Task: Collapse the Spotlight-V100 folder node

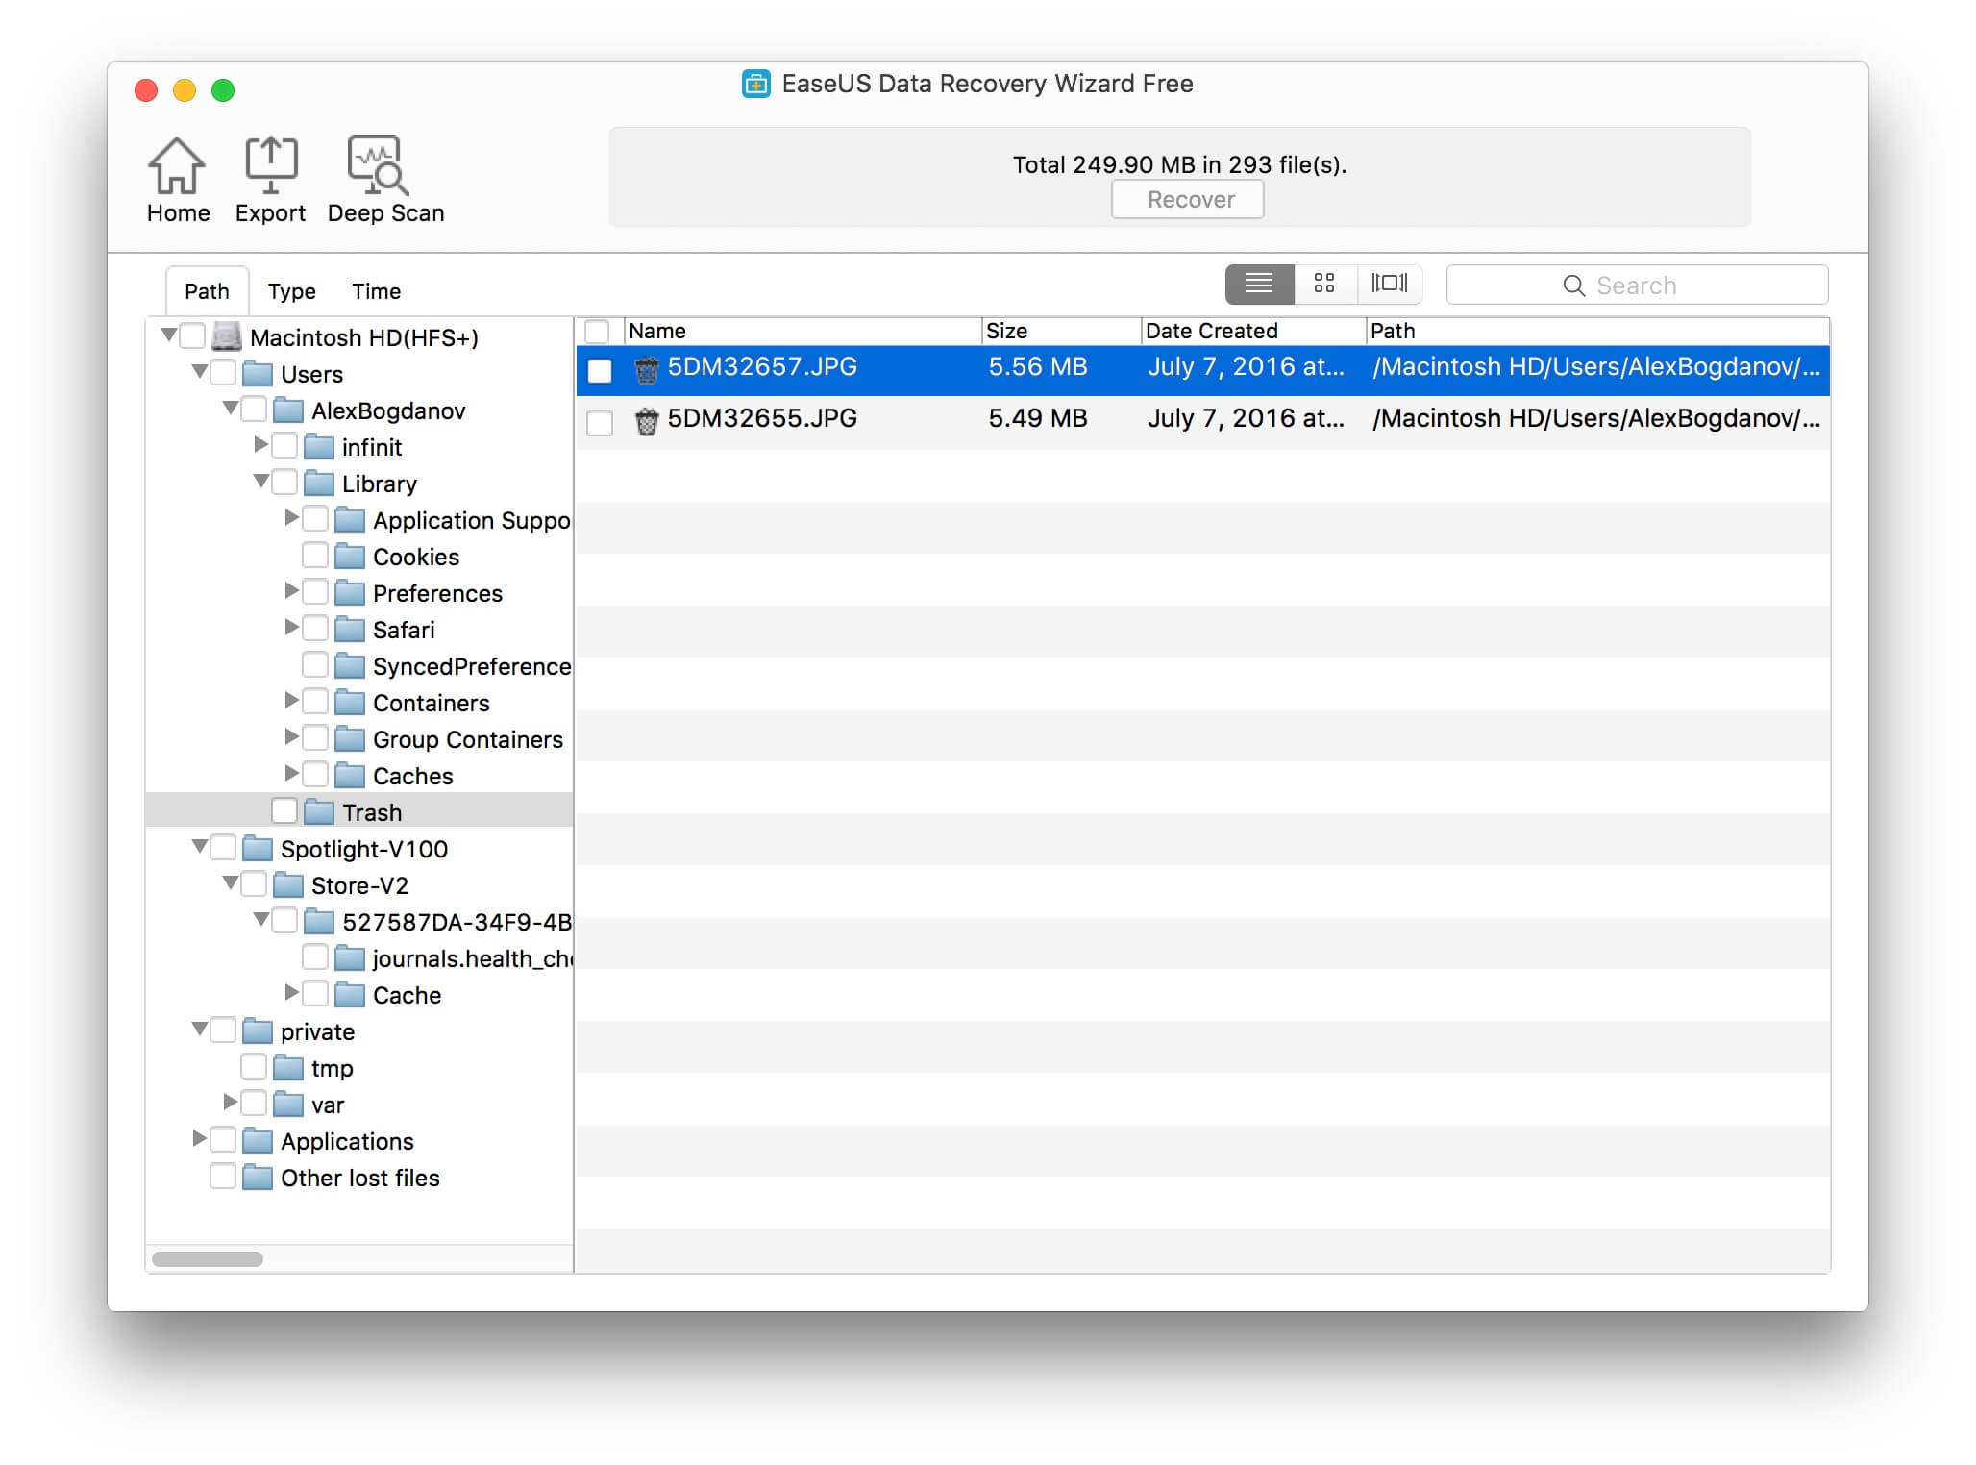Action: click(x=199, y=846)
